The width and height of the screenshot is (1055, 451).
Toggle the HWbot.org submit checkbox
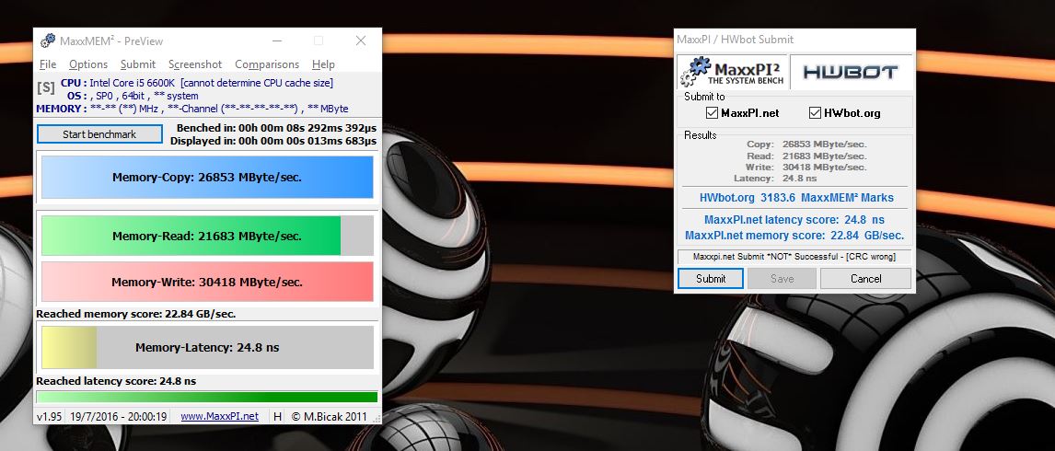point(815,112)
